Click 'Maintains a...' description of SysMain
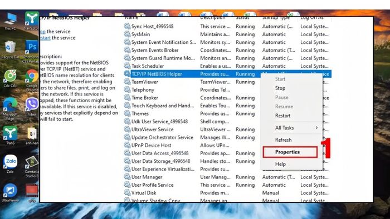390x219 pixels. pos(215,34)
